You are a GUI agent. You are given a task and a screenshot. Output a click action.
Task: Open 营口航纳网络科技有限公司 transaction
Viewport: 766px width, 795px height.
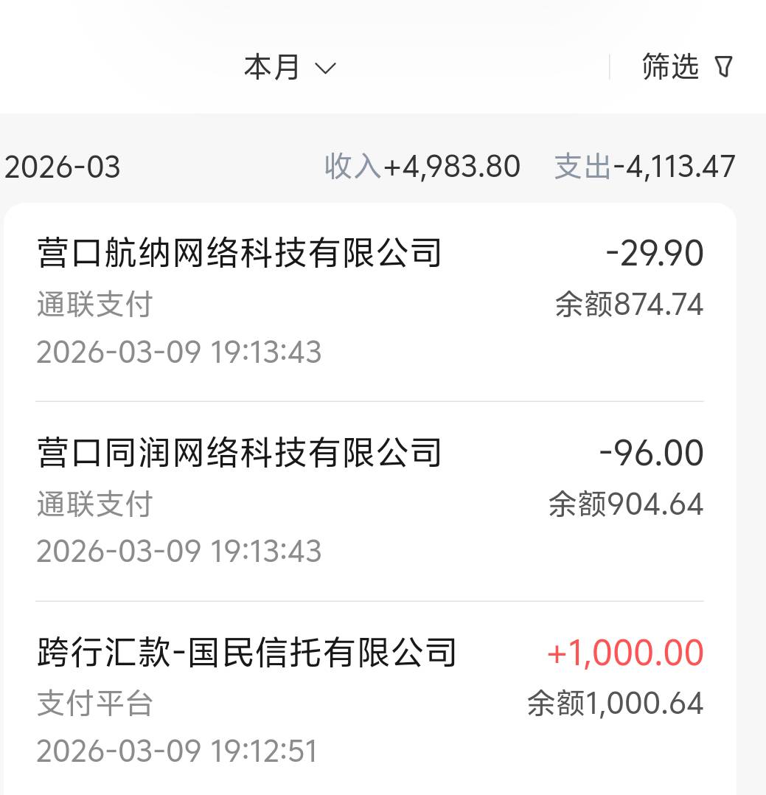239,253
